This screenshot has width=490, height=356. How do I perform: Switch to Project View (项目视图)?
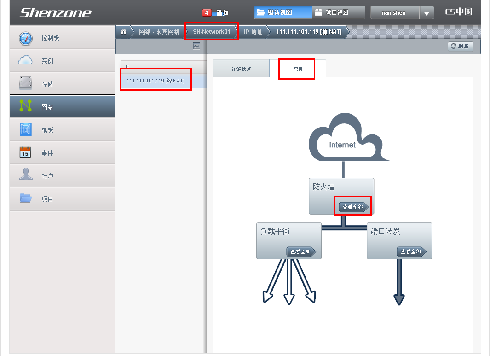[338, 12]
